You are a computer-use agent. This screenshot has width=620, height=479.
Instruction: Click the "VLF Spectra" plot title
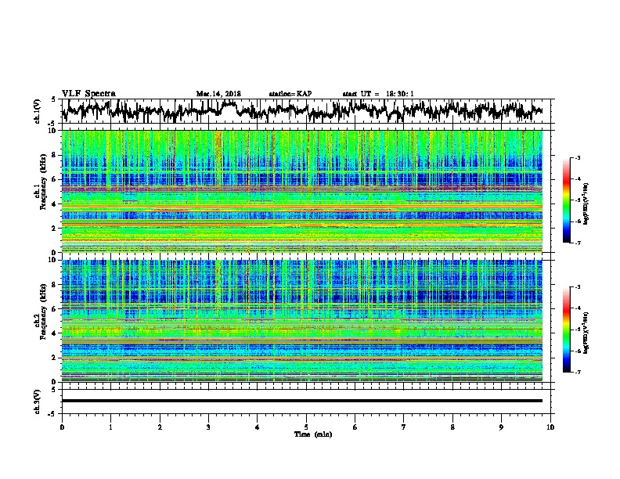coord(88,93)
